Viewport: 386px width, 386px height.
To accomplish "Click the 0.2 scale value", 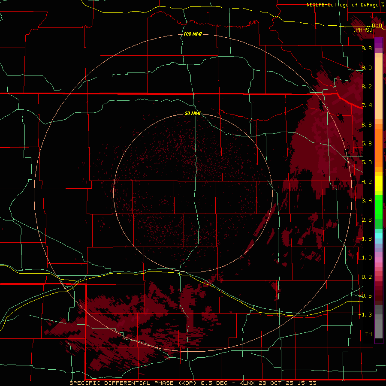I will 367,277.
